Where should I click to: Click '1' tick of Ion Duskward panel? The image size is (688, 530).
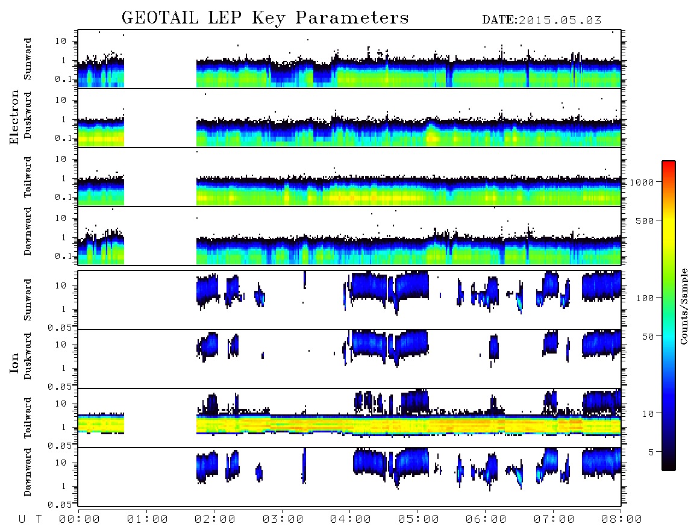click(x=64, y=368)
